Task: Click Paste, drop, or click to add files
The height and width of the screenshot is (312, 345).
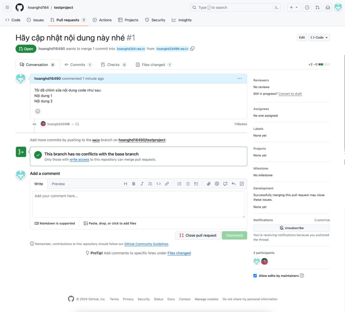Action: (110, 223)
